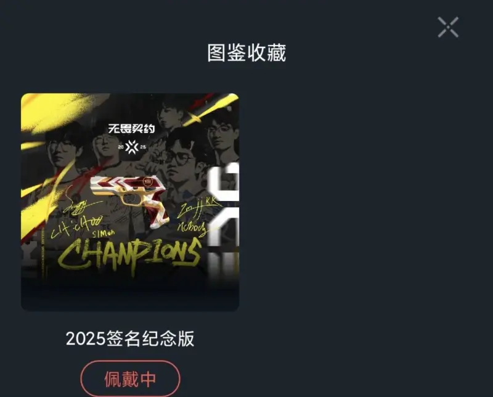Click the CHICHOO signature at the card's left
The height and width of the screenshot is (397, 493).
coord(76,226)
